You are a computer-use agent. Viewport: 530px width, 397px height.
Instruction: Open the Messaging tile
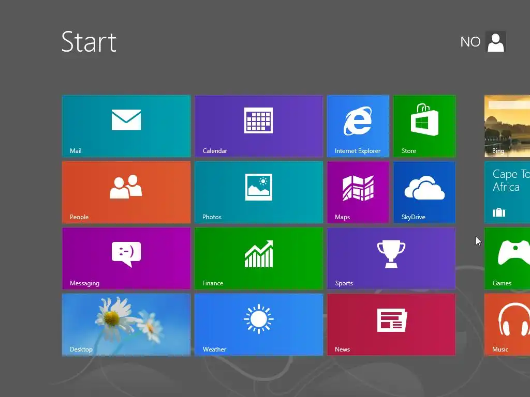click(126, 258)
